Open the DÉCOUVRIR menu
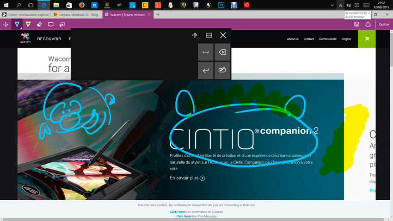The image size is (393, 221). click(49, 39)
